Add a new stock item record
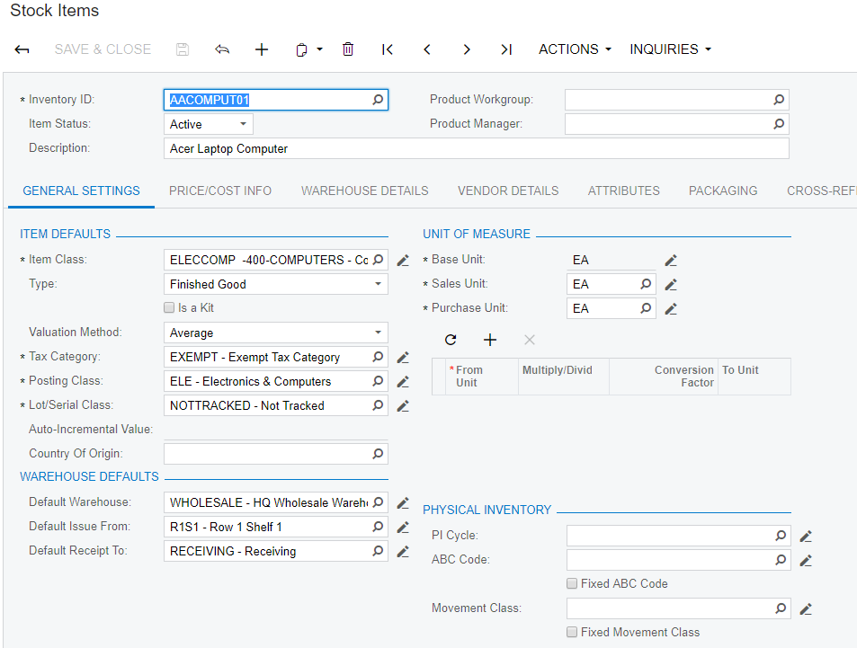The height and width of the screenshot is (648, 857). [262, 49]
